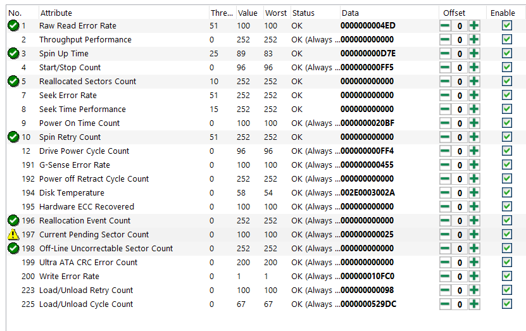The height and width of the screenshot is (331, 526).
Task: Click the green check icon for Raw Read Error Rate
Action: click(x=13, y=26)
